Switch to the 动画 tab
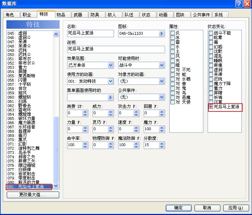252x215 pixels. [165, 15]
